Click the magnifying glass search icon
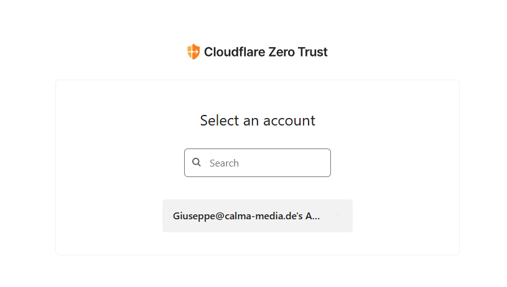 pyautogui.click(x=197, y=162)
